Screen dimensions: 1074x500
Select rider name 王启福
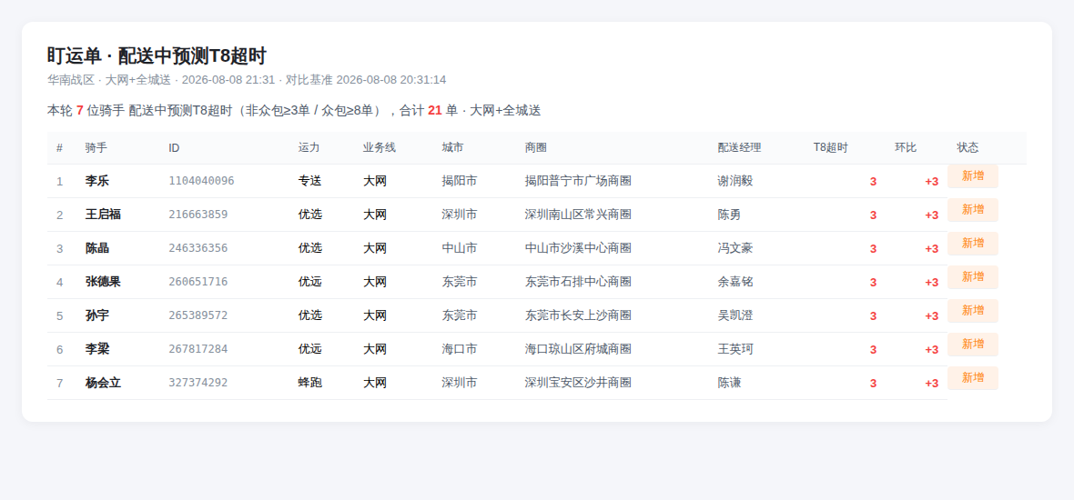[x=103, y=215]
